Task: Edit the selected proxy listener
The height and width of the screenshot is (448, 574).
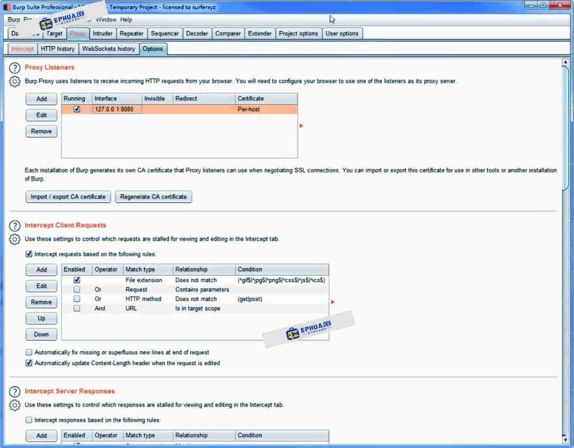Action: click(42, 115)
